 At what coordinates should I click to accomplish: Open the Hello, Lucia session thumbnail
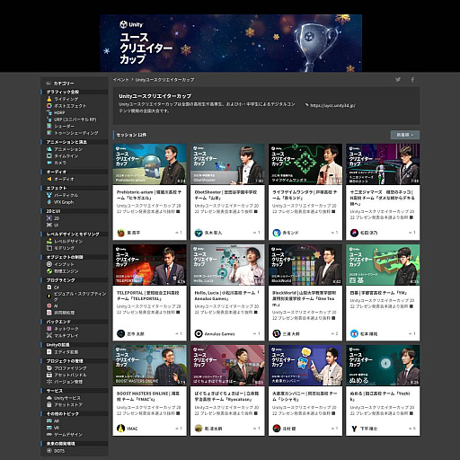tap(227, 264)
